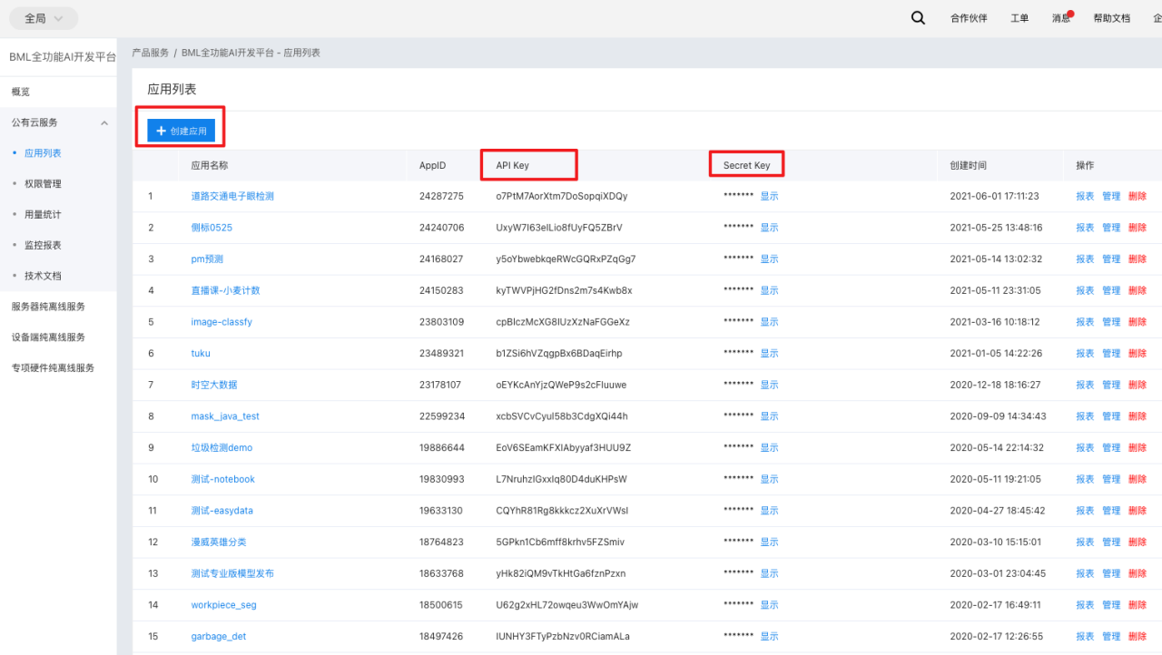The image size is (1162, 655).
Task: Open 设备端纯离线服务 in the sidebar
Action: click(x=48, y=337)
